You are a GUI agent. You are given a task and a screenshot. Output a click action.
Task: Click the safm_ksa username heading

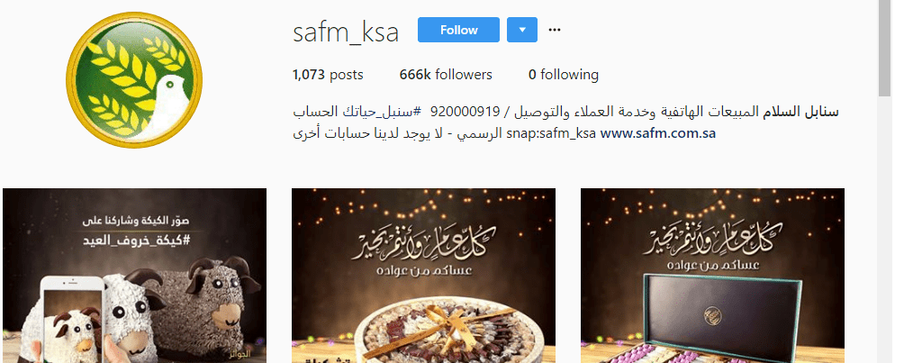coord(346,32)
